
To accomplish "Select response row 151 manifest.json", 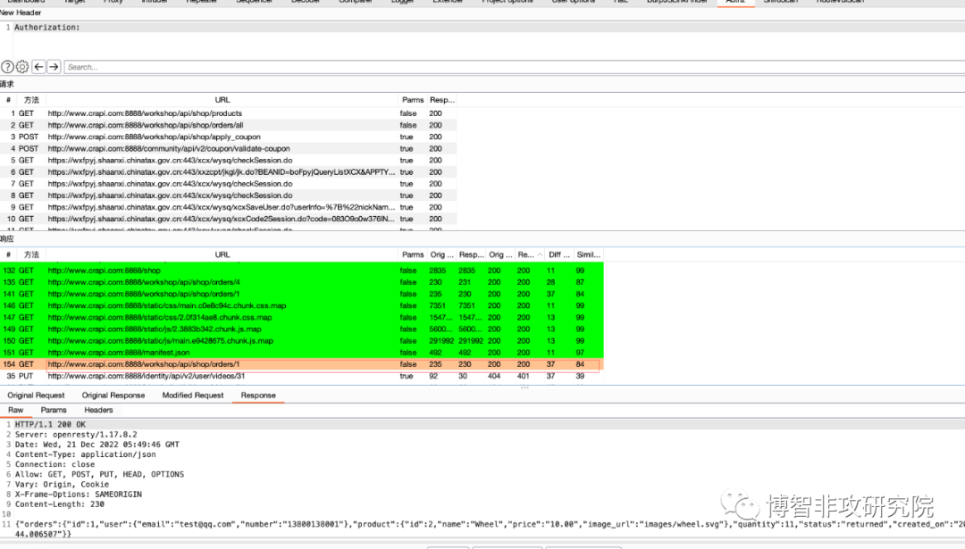I will 302,353.
